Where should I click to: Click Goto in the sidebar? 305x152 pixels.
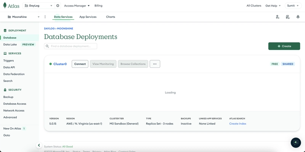6,135
